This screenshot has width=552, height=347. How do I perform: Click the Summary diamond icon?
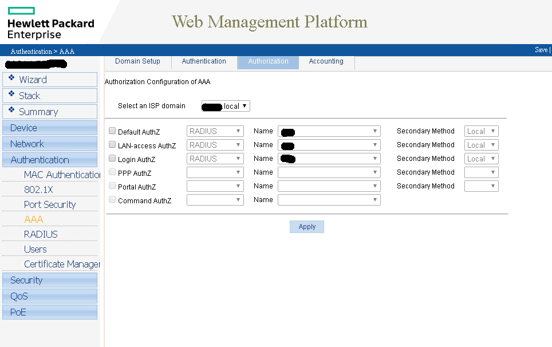click(x=11, y=110)
